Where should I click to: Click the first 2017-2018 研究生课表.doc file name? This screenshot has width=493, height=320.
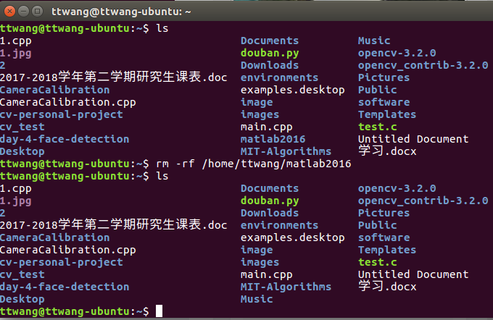click(113, 77)
